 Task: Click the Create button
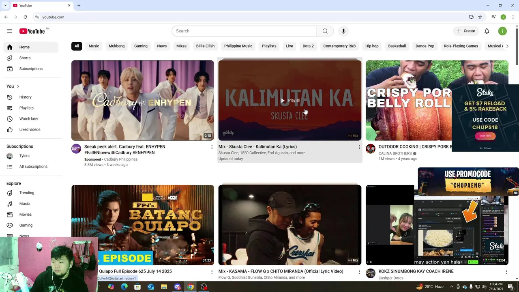point(465,31)
